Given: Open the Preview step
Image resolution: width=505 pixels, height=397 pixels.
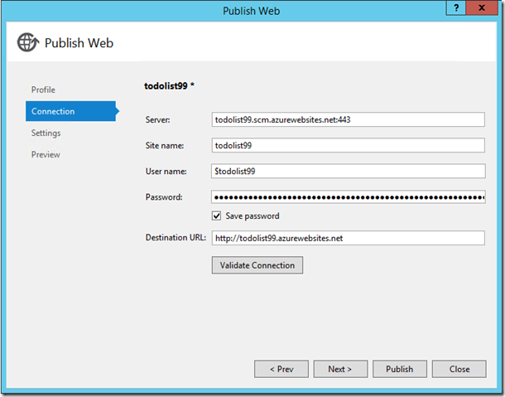Looking at the screenshot, I should [x=46, y=154].
